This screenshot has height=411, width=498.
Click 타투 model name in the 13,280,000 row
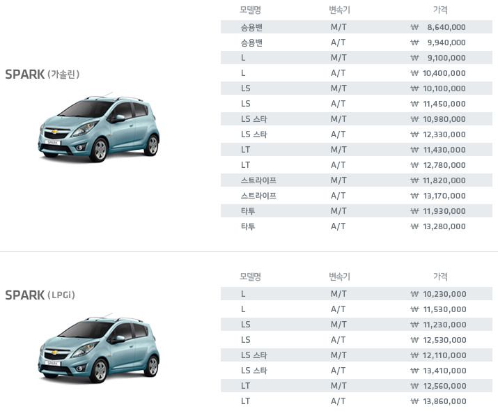(x=248, y=226)
